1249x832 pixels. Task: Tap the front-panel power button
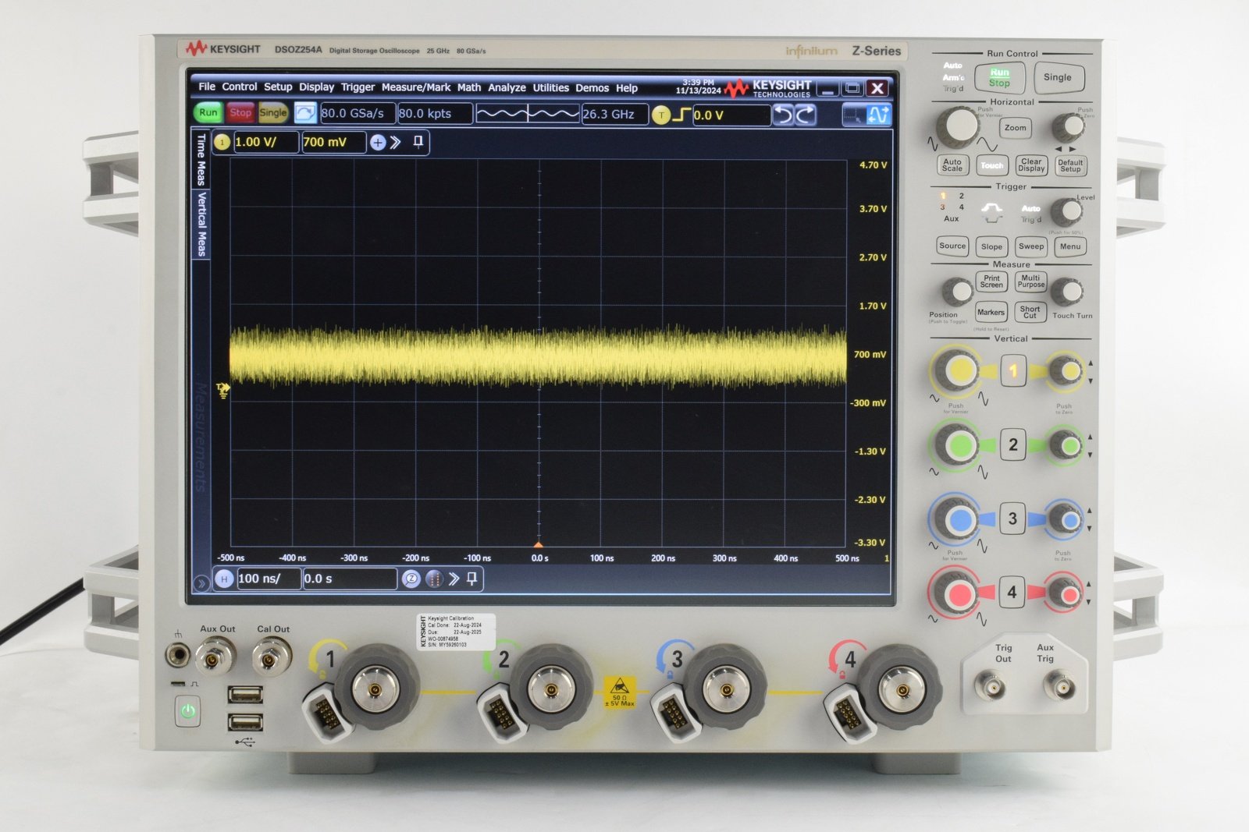(x=187, y=710)
